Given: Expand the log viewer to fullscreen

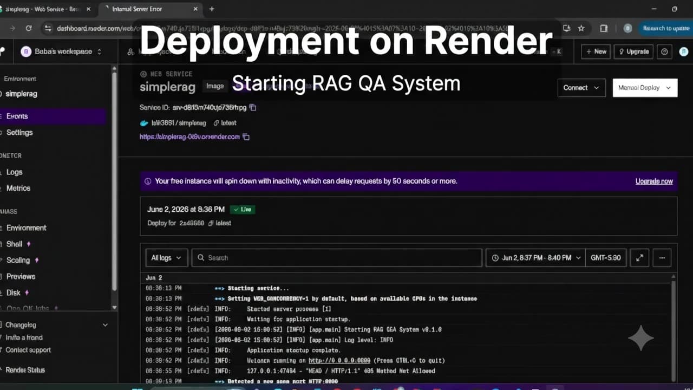Looking at the screenshot, I should (x=639, y=258).
